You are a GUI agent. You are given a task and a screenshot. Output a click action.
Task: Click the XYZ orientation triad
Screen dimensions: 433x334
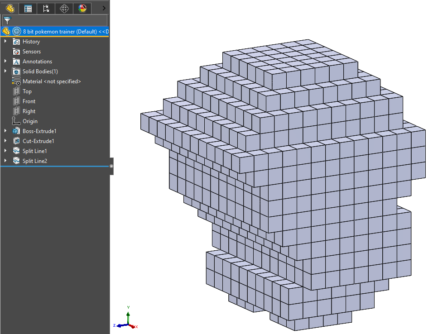coord(125,317)
